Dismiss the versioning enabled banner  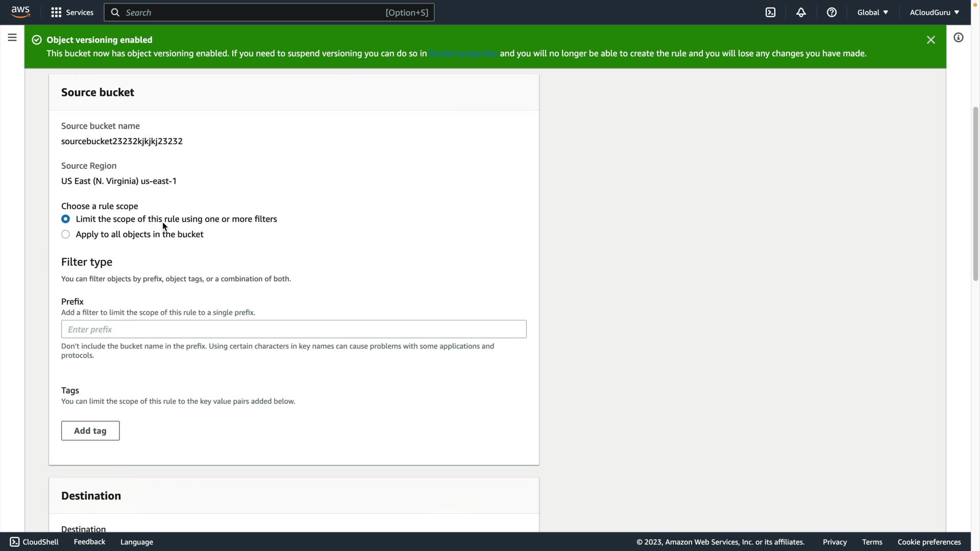pos(930,40)
